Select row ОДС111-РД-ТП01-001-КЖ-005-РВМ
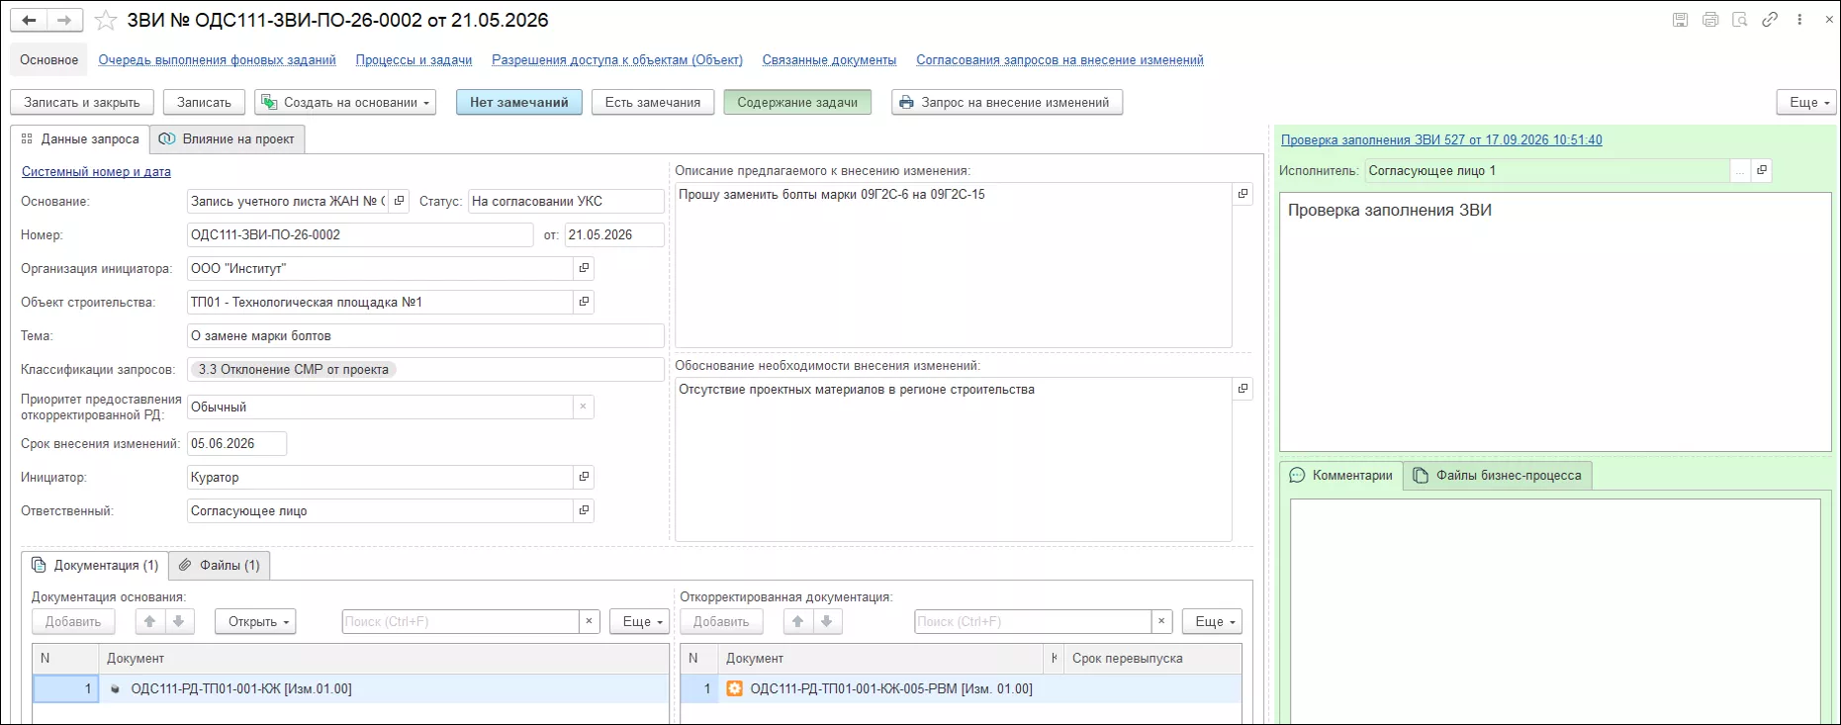Viewport: 1841px width, 725px height. point(961,688)
